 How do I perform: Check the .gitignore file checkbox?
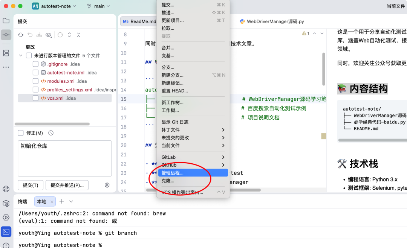tap(35, 64)
